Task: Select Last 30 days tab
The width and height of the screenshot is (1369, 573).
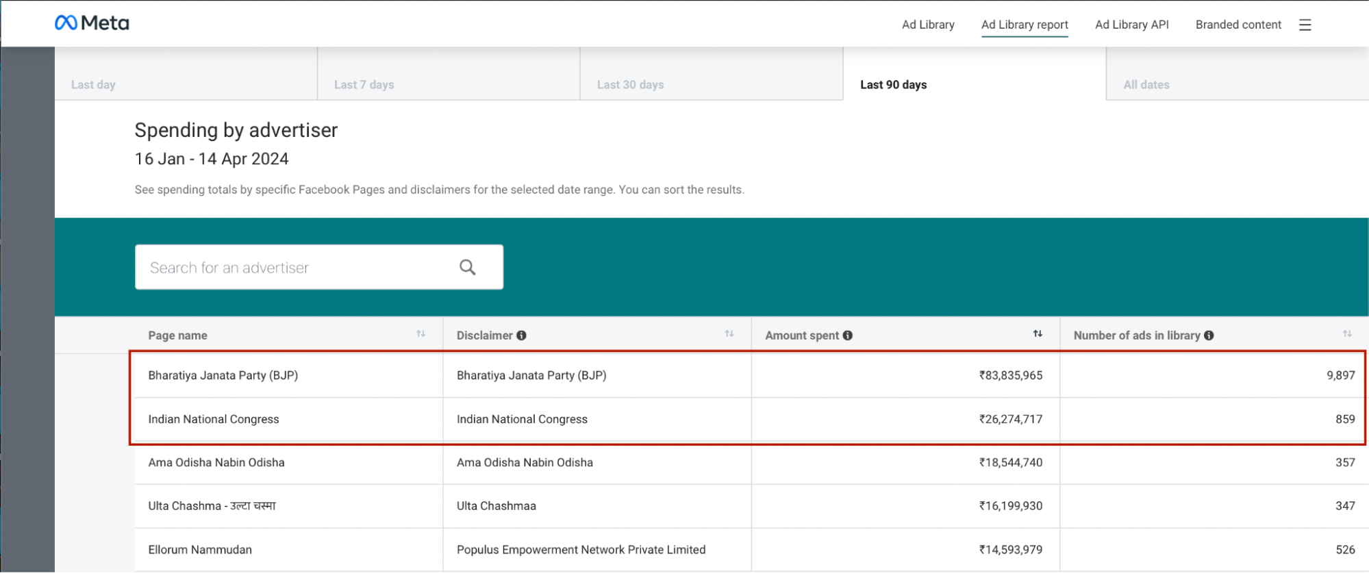Action: (x=712, y=74)
